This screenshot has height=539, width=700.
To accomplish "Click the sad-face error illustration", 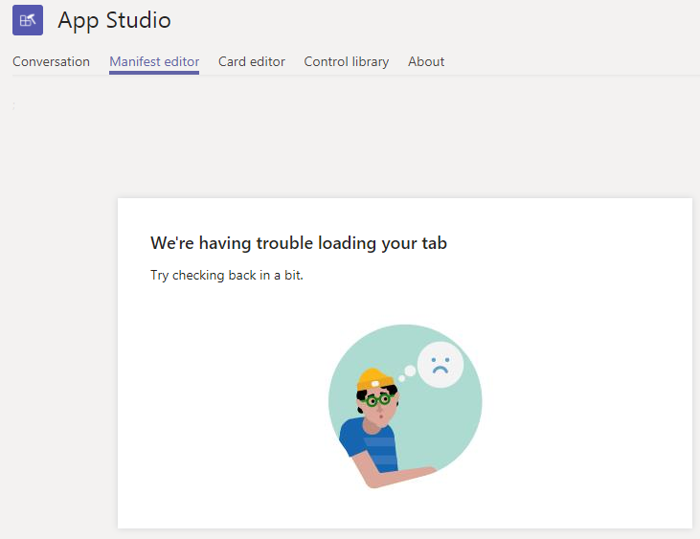I will [x=405, y=406].
